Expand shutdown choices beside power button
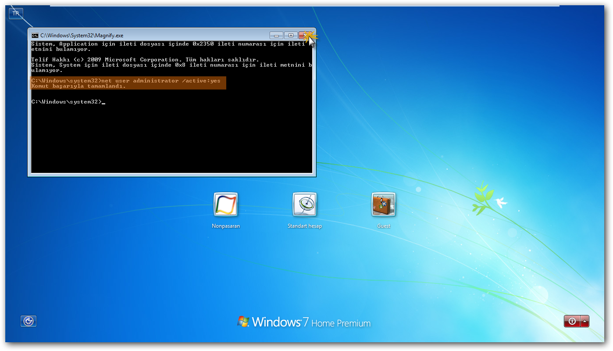This screenshot has height=351, width=613. (x=585, y=321)
